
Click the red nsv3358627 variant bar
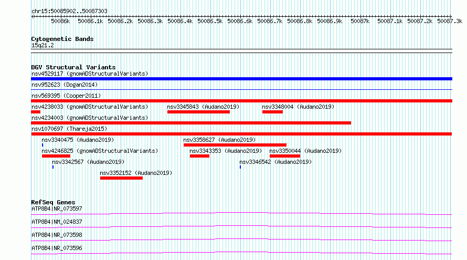(235, 145)
